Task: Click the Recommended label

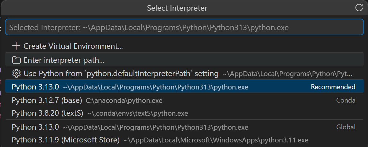Action: pos(333,87)
